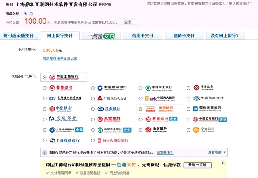Screen dimensions: 258x178
Task: Close the 一点通 promotion banner
Action: tap(223, 163)
